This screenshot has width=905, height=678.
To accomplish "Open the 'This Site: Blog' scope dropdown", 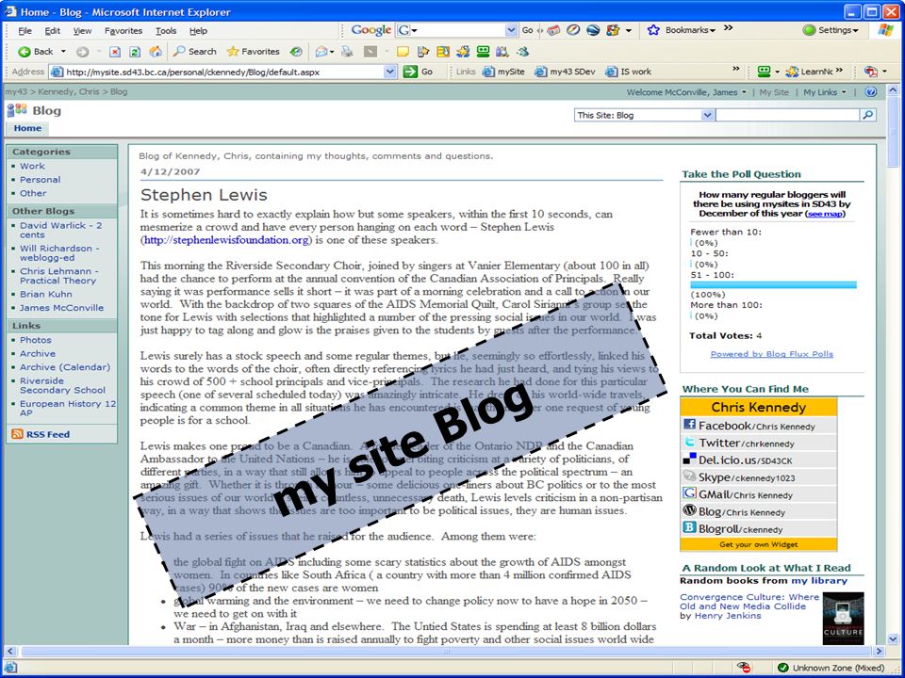I will coord(708,115).
